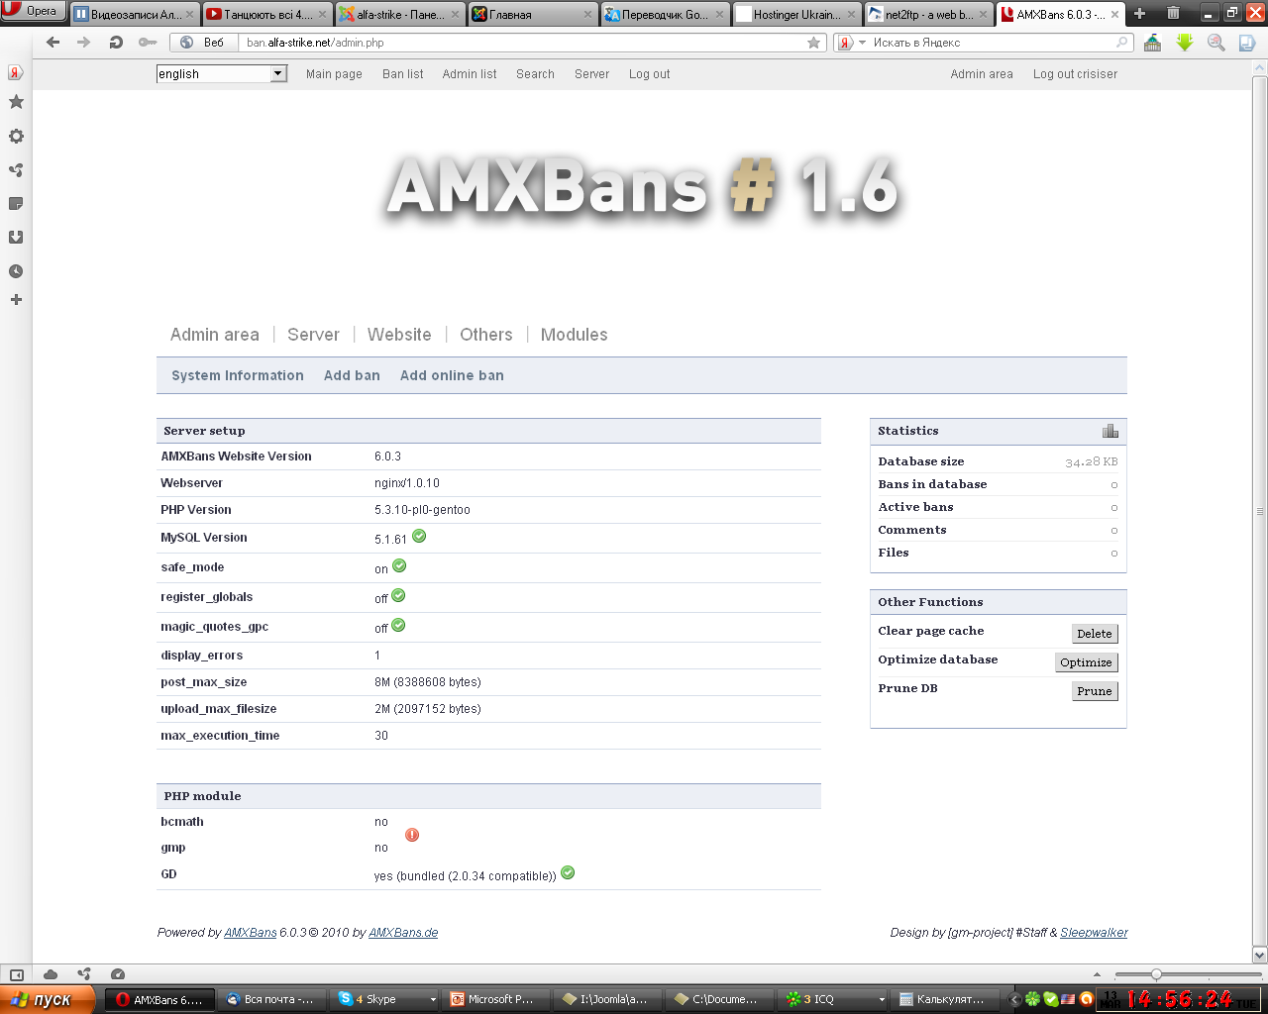Click the Optimize database button
The image size is (1268, 1014).
pyautogui.click(x=1086, y=662)
